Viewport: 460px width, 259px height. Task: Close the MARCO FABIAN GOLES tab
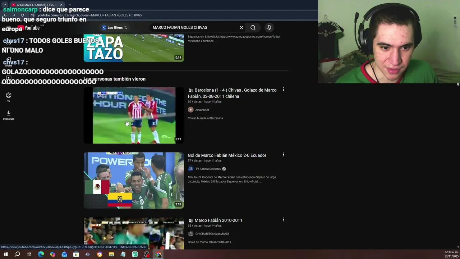(x=61, y=5)
